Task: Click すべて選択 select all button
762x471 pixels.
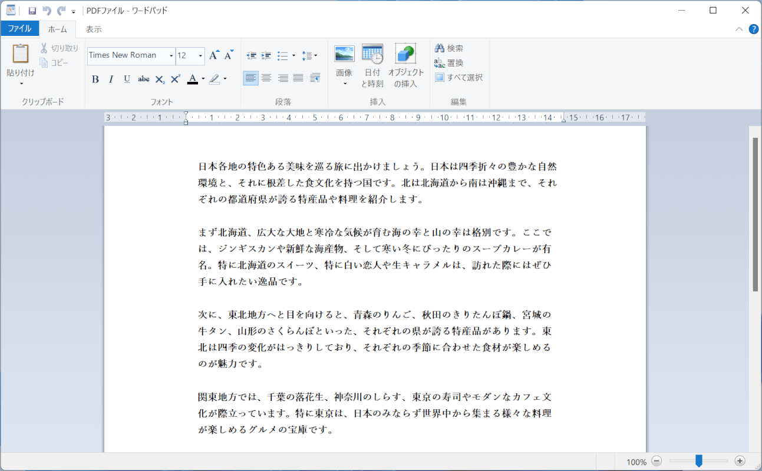Action: click(x=458, y=77)
